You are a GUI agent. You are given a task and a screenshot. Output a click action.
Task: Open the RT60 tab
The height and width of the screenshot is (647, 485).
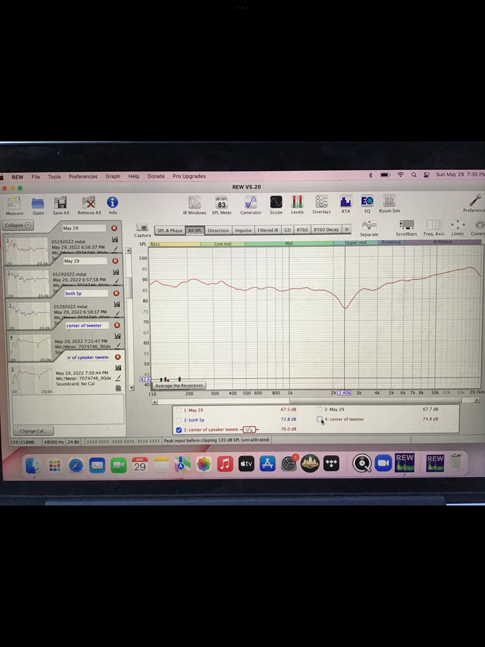coord(302,230)
